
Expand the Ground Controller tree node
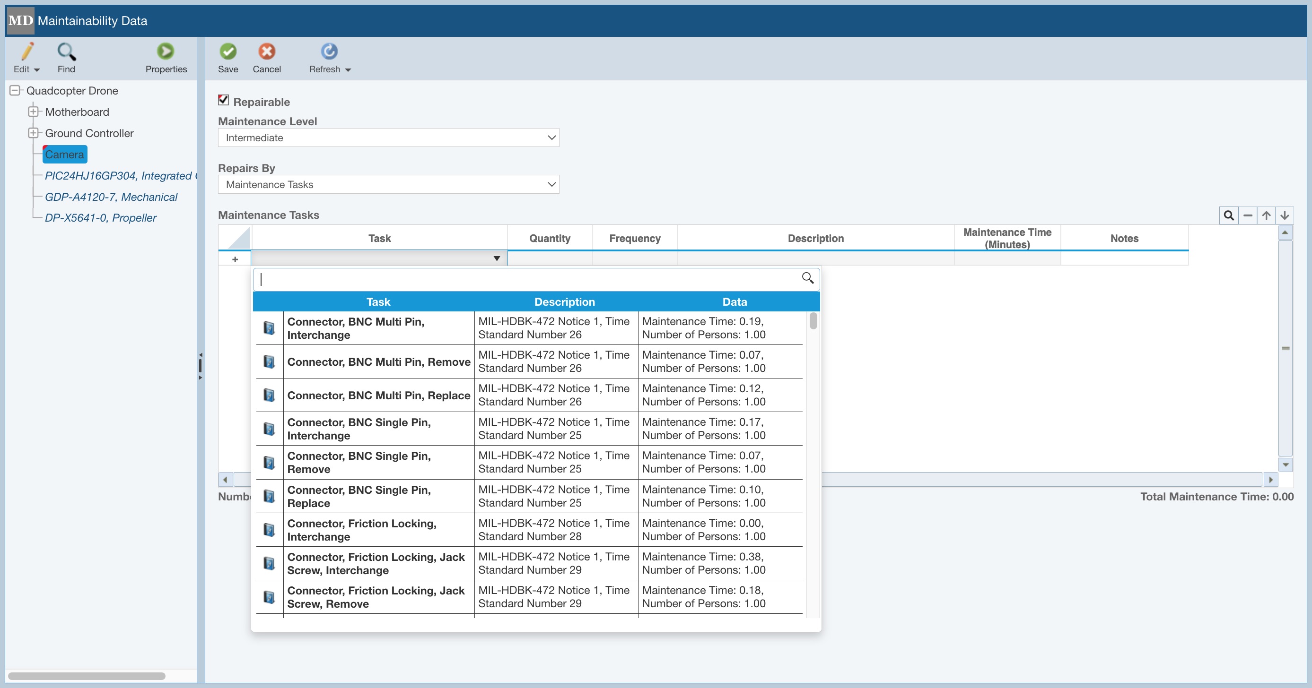33,133
